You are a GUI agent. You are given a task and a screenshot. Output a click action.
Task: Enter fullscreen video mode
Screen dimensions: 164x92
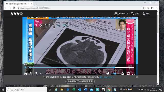(133, 74)
